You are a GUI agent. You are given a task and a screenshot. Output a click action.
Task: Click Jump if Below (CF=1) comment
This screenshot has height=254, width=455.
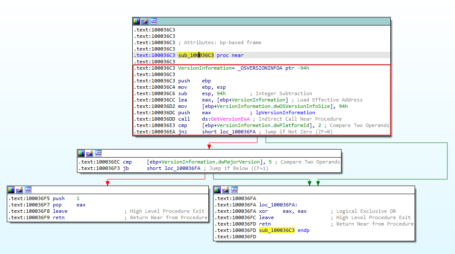tap(236, 168)
